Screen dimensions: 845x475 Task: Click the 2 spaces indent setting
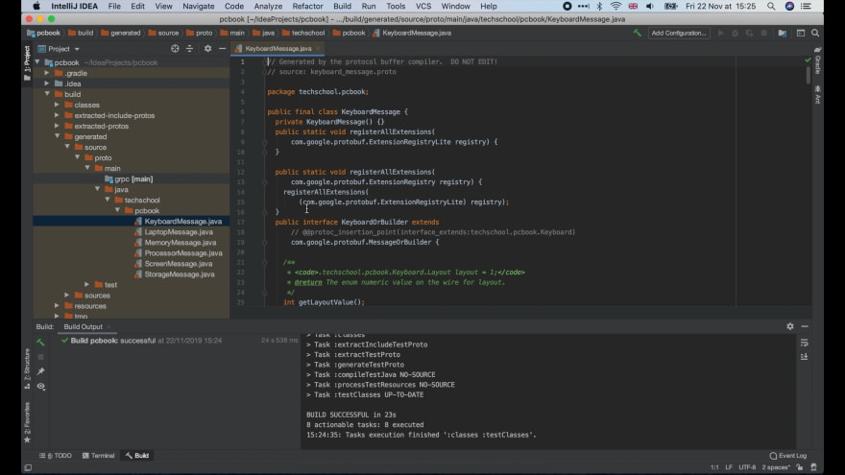776,467
